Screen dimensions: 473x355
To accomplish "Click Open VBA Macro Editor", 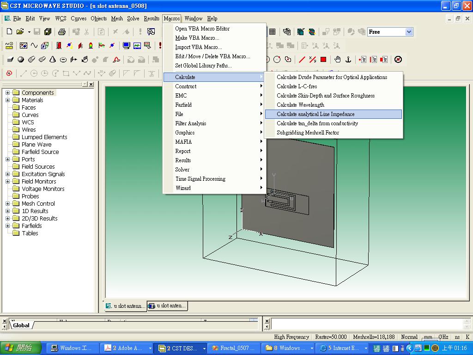I will (x=214, y=28).
